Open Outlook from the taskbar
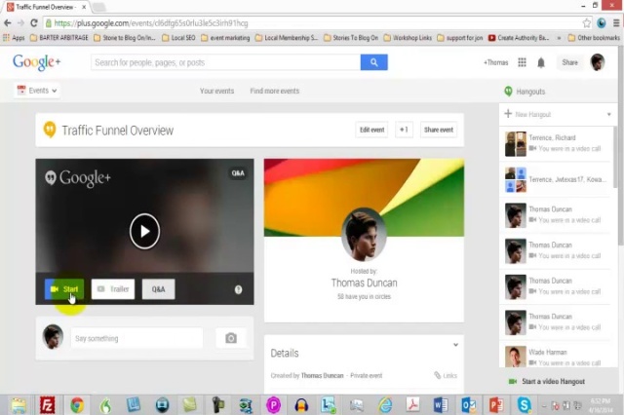The height and width of the screenshot is (415, 624). tap(468, 405)
